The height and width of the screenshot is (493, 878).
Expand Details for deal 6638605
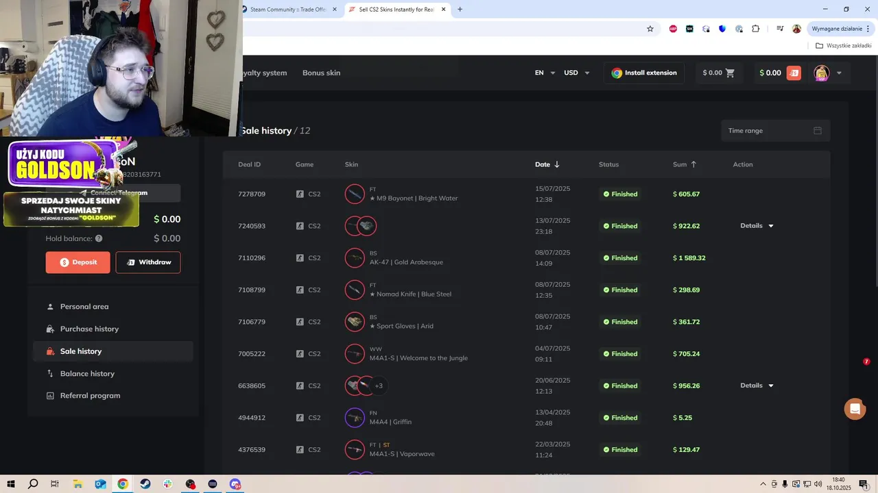757,385
